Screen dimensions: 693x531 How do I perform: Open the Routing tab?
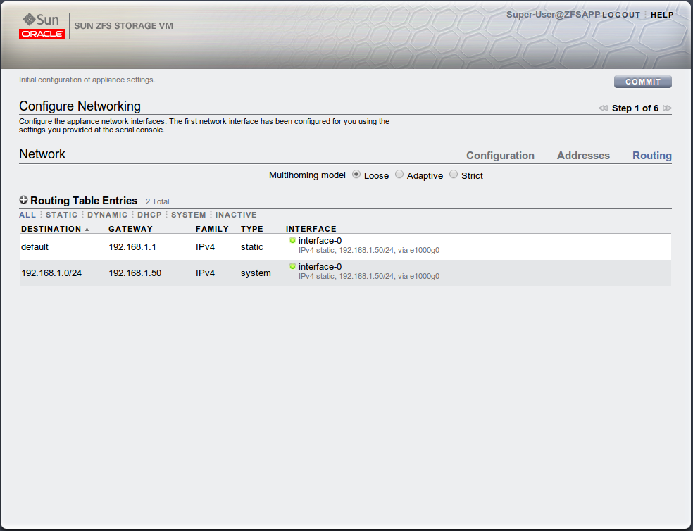651,155
